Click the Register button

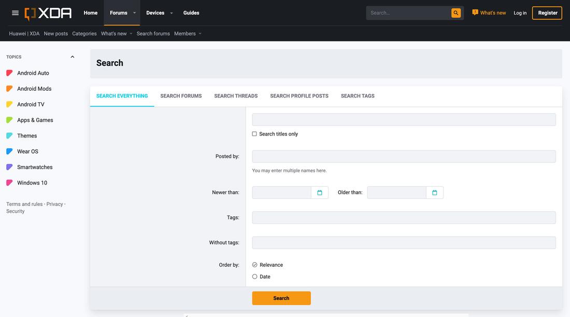[547, 12]
